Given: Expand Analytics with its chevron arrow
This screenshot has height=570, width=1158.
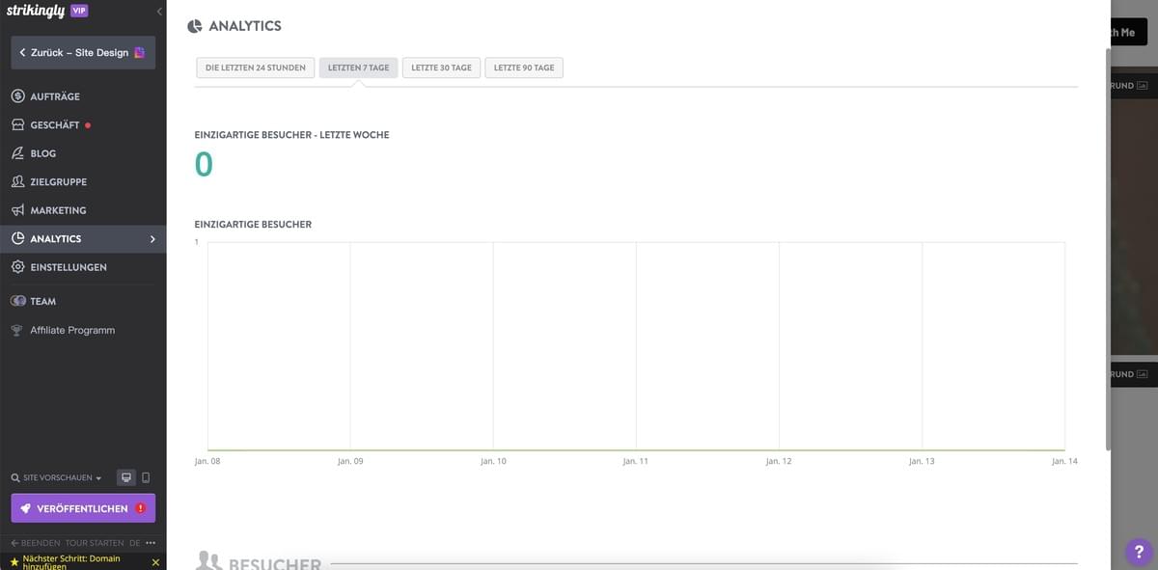Looking at the screenshot, I should [x=152, y=238].
